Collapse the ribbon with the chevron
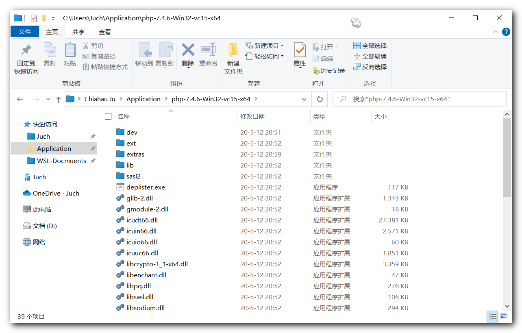522x333 pixels. 495,32
